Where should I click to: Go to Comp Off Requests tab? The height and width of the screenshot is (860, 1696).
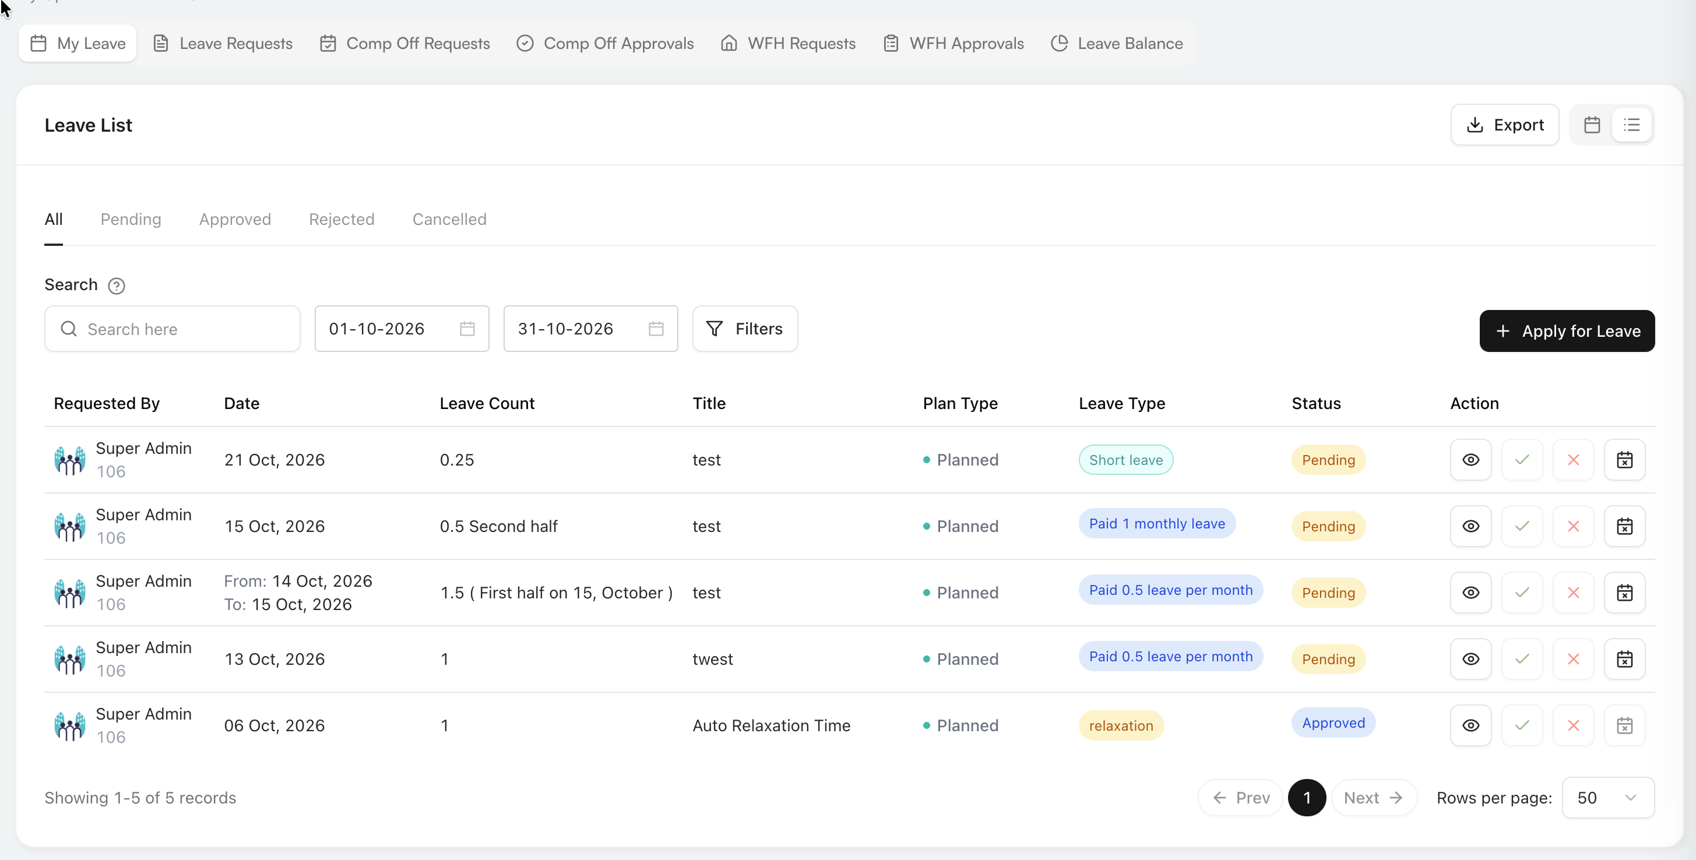pos(405,44)
